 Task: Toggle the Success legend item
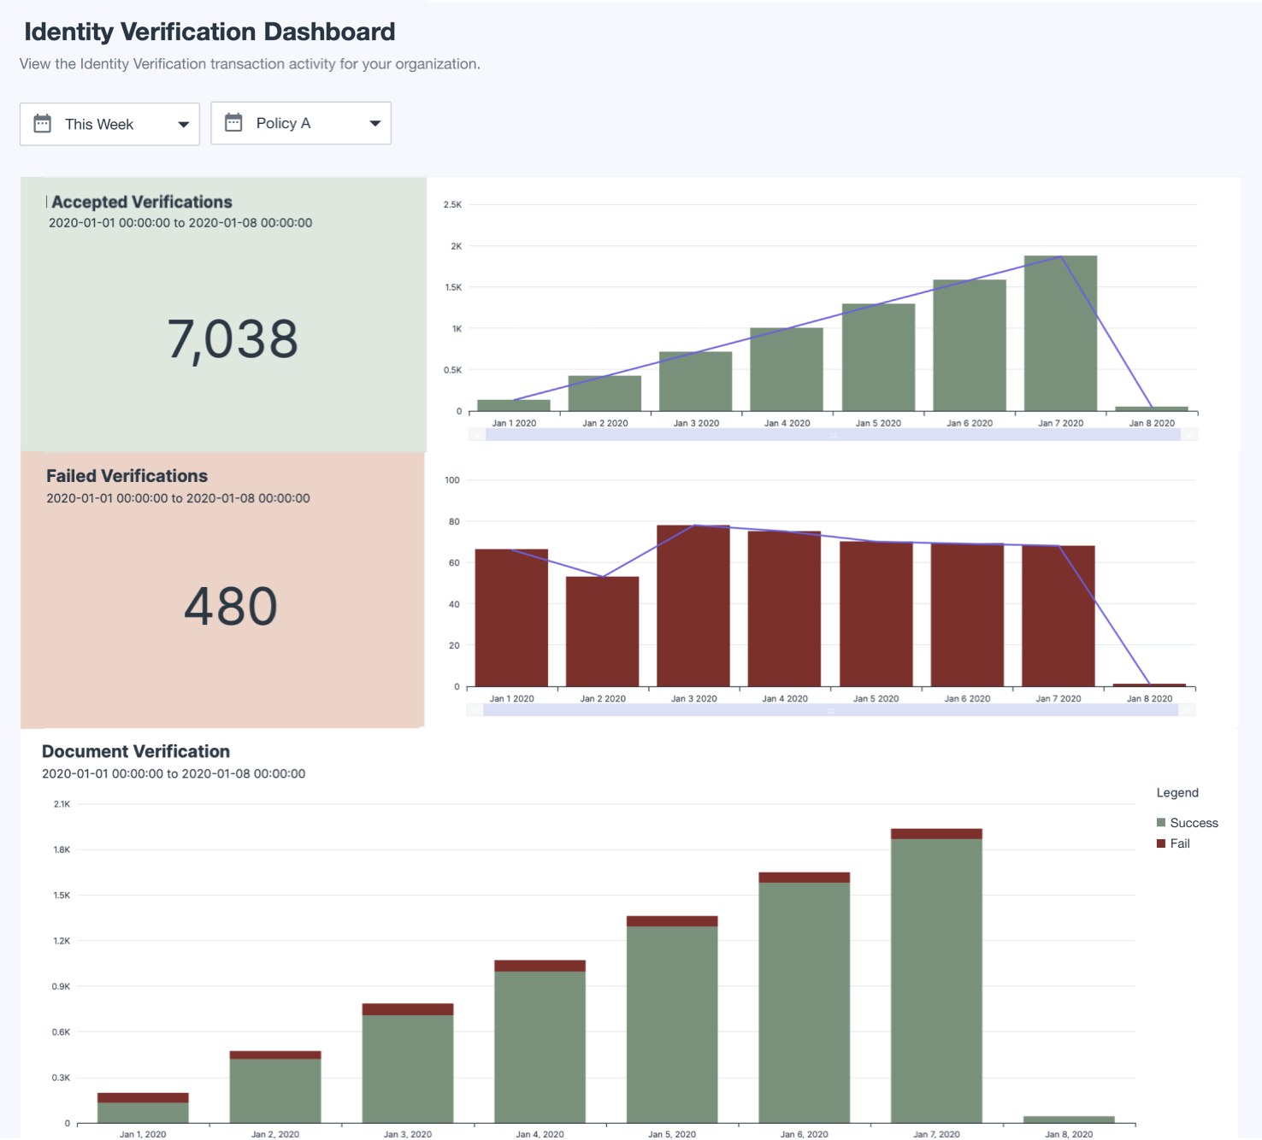click(x=1194, y=823)
